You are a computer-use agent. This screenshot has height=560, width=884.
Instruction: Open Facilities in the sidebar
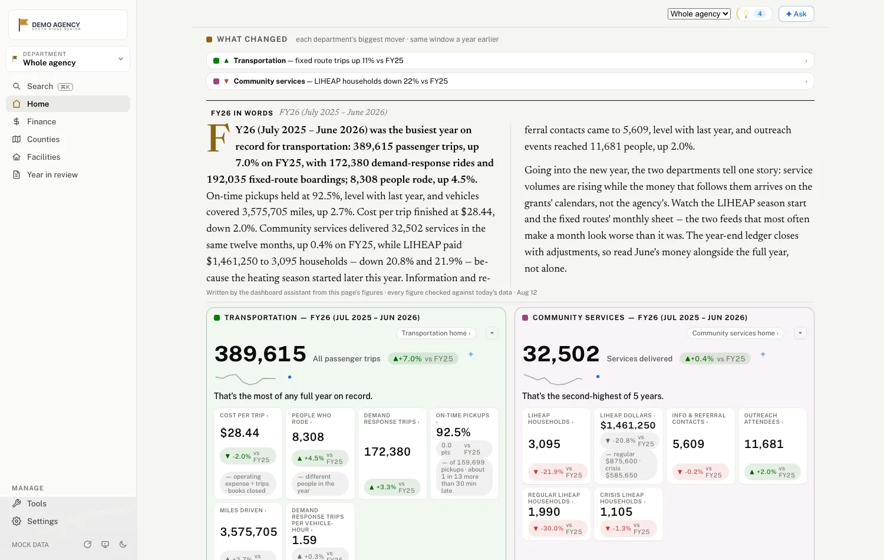point(68,157)
